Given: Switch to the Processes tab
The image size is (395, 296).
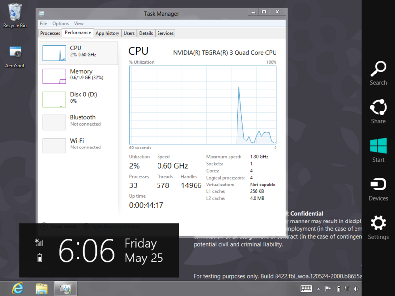Looking at the screenshot, I should point(50,33).
